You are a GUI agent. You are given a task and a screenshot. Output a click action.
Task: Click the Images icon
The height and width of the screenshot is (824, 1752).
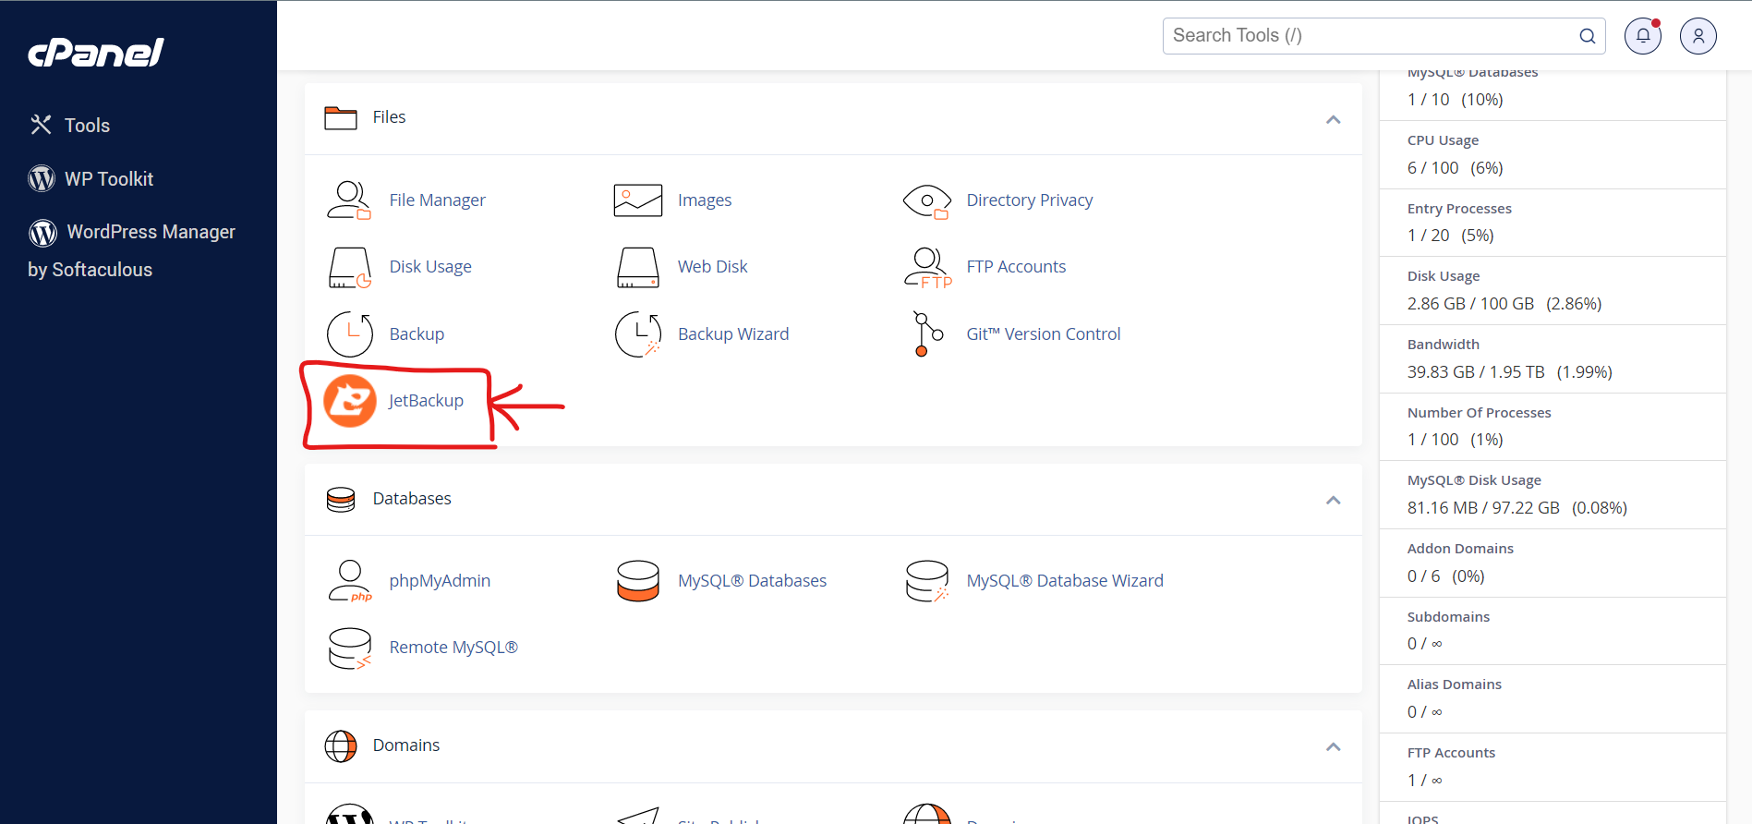638,200
